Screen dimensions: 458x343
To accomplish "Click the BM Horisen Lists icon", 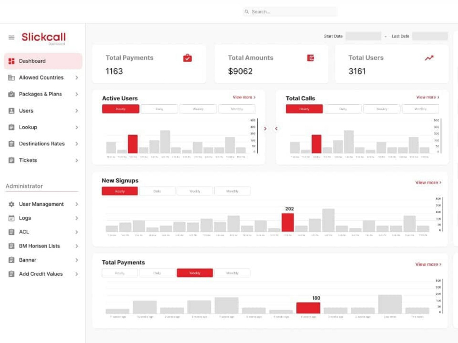I will [11, 246].
